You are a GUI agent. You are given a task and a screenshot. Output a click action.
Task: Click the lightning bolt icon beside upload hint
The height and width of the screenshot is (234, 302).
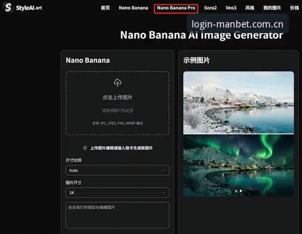click(x=85, y=148)
